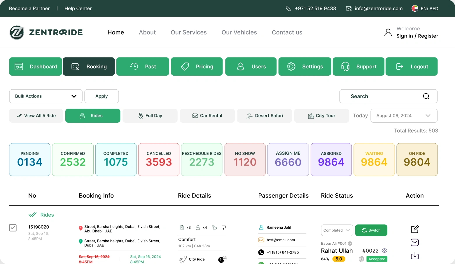Select the Full Day filter

150,116
